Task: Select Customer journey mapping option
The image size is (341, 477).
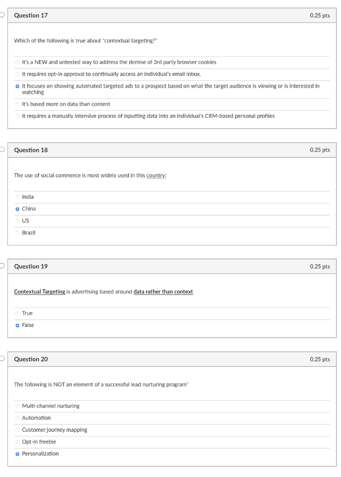Action: (18, 430)
